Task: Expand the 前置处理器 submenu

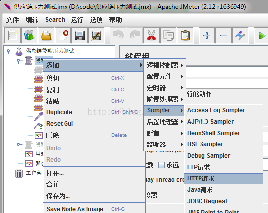Action: tap(165, 99)
